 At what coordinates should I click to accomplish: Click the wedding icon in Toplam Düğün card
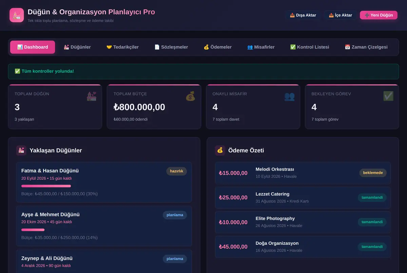click(x=92, y=96)
